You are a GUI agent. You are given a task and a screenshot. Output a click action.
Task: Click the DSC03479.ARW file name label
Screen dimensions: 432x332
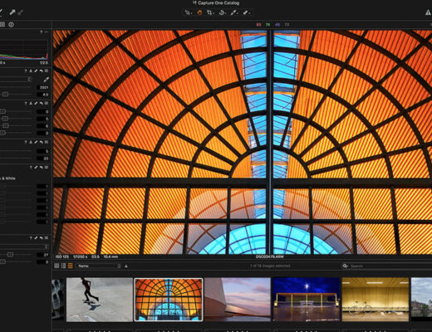269,256
